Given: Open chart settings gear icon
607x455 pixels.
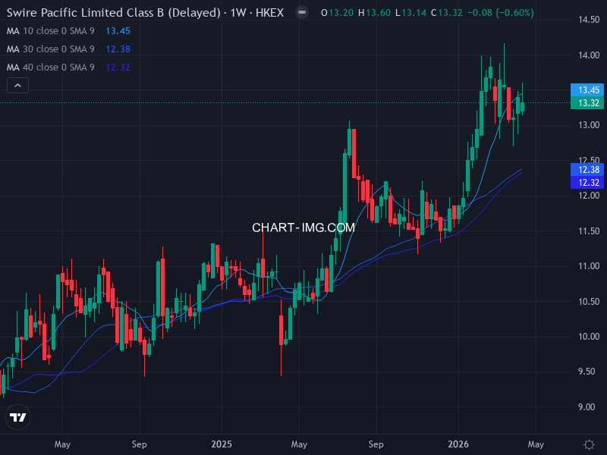Looking at the screenshot, I should [x=589, y=444].
